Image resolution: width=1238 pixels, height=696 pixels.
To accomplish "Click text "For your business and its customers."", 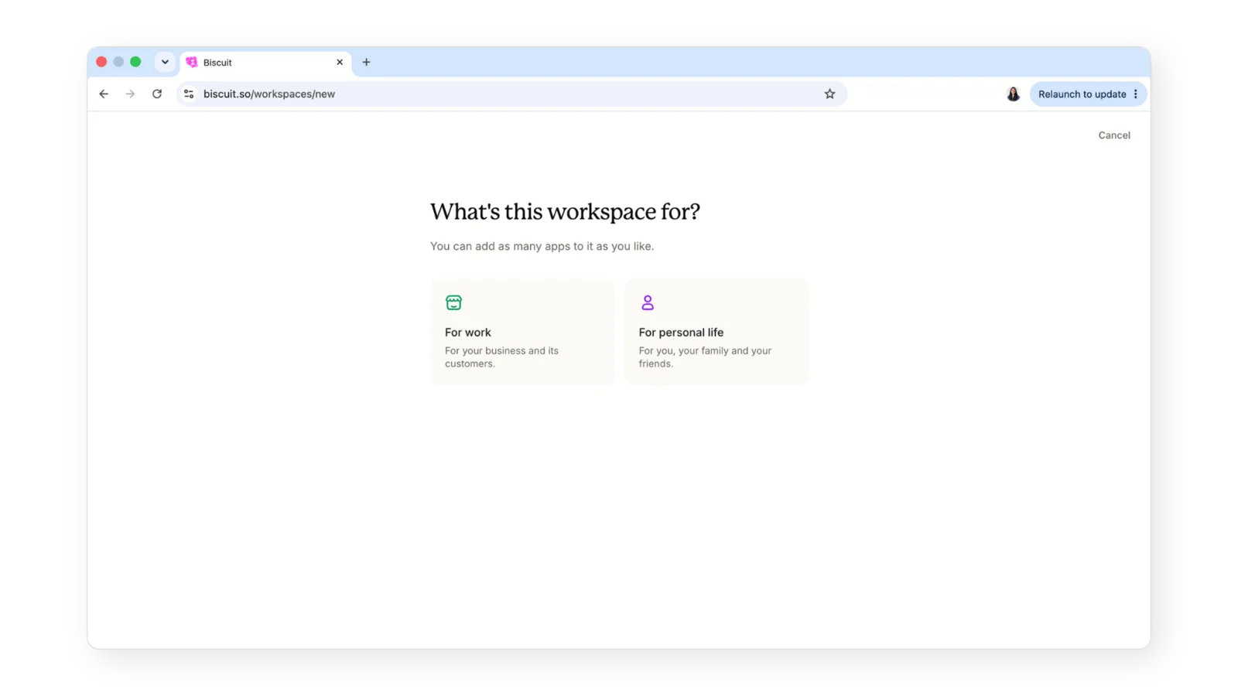I will tap(501, 357).
